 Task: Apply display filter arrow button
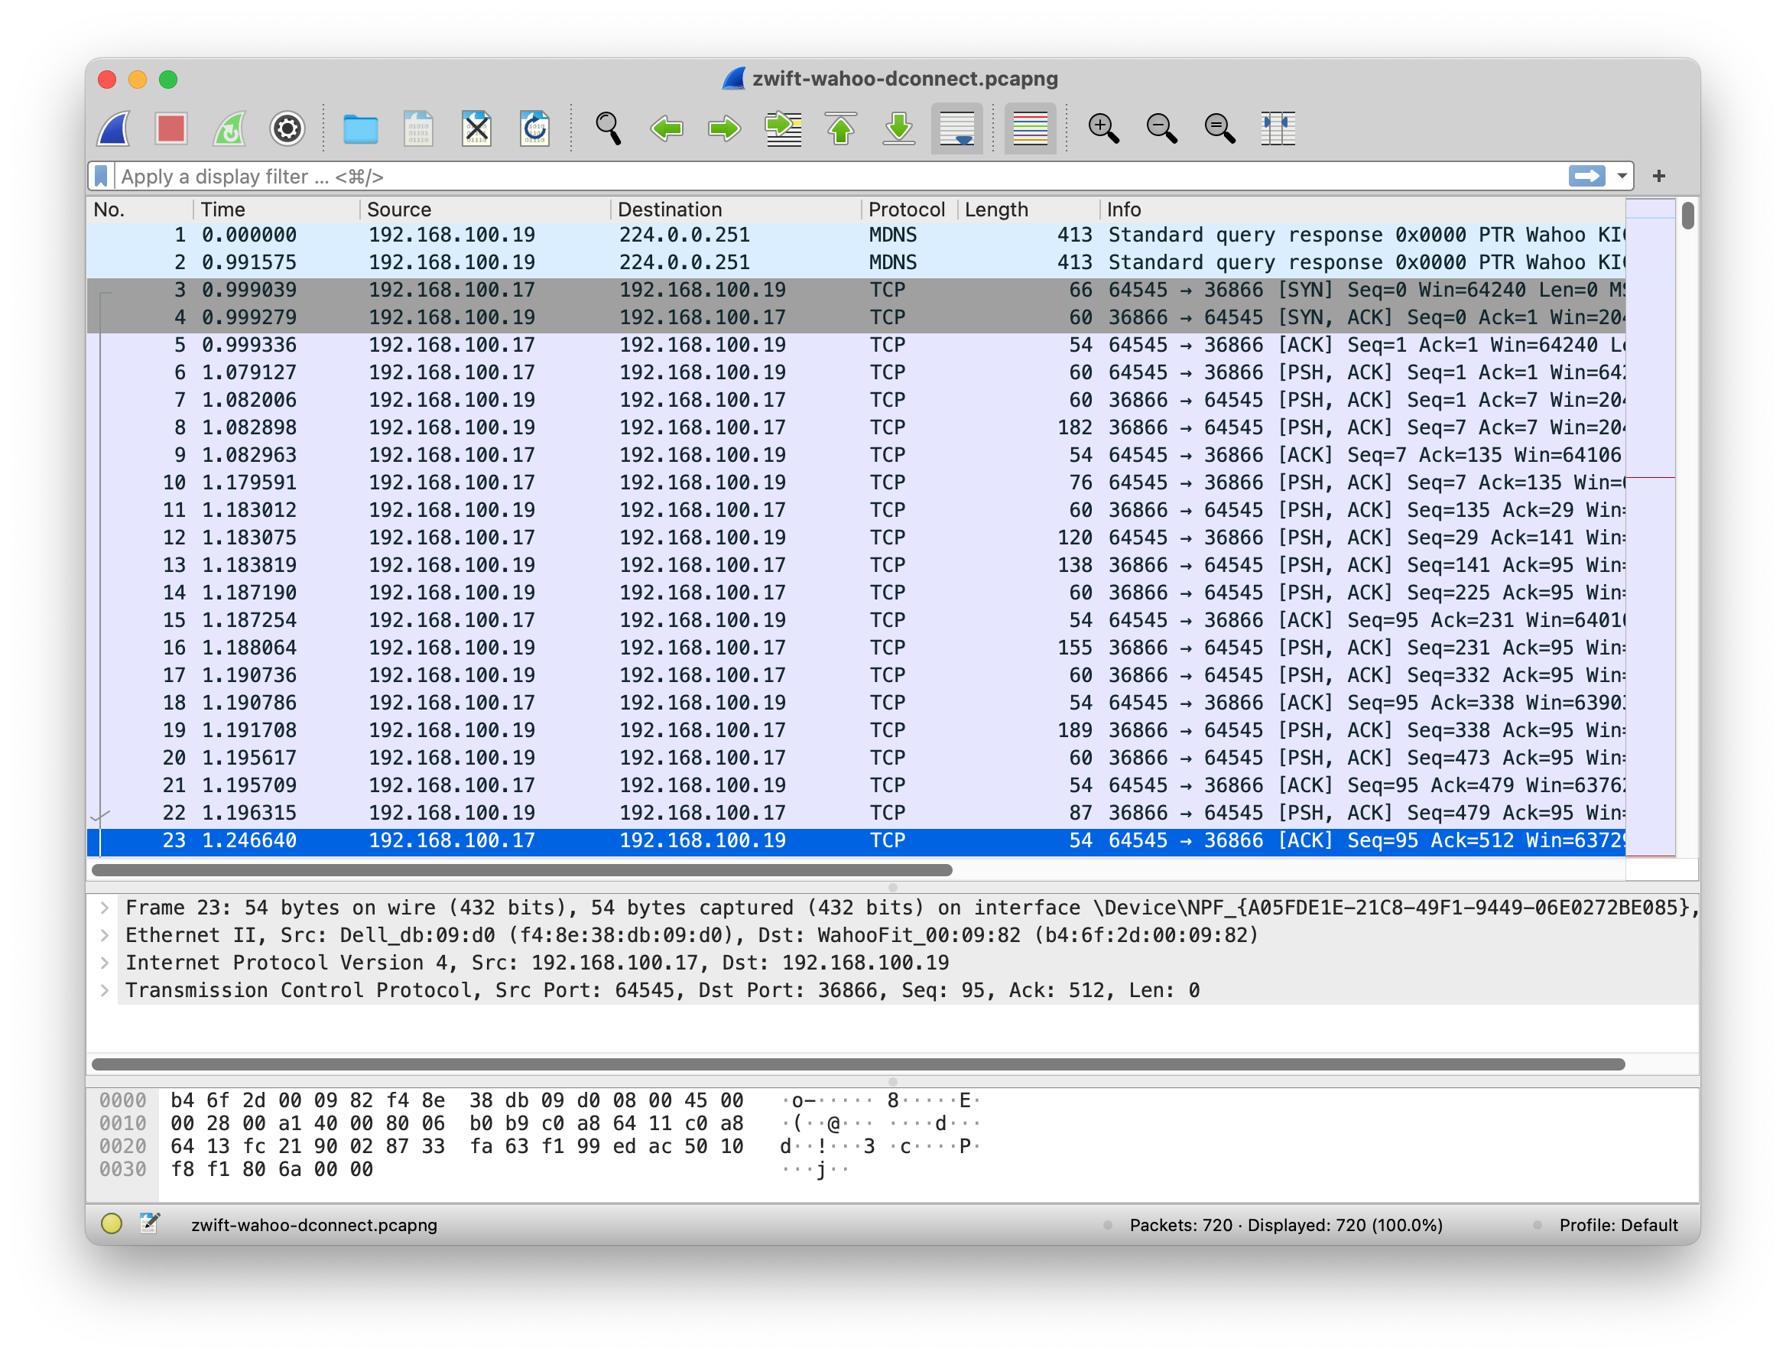[x=1586, y=176]
